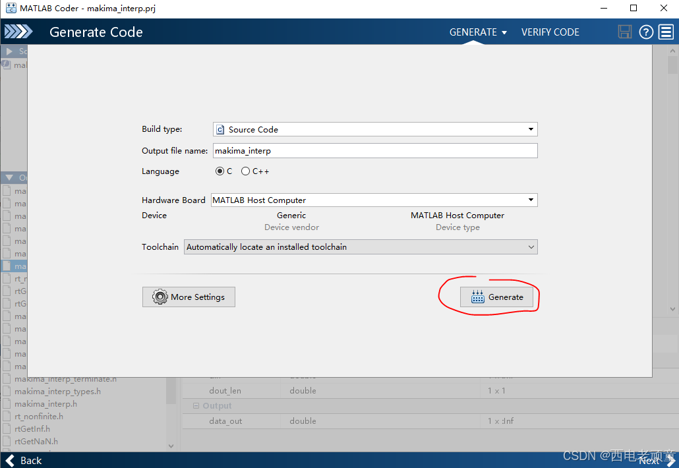Click the Generate button with the chip icon
679x468 pixels.
(496, 297)
